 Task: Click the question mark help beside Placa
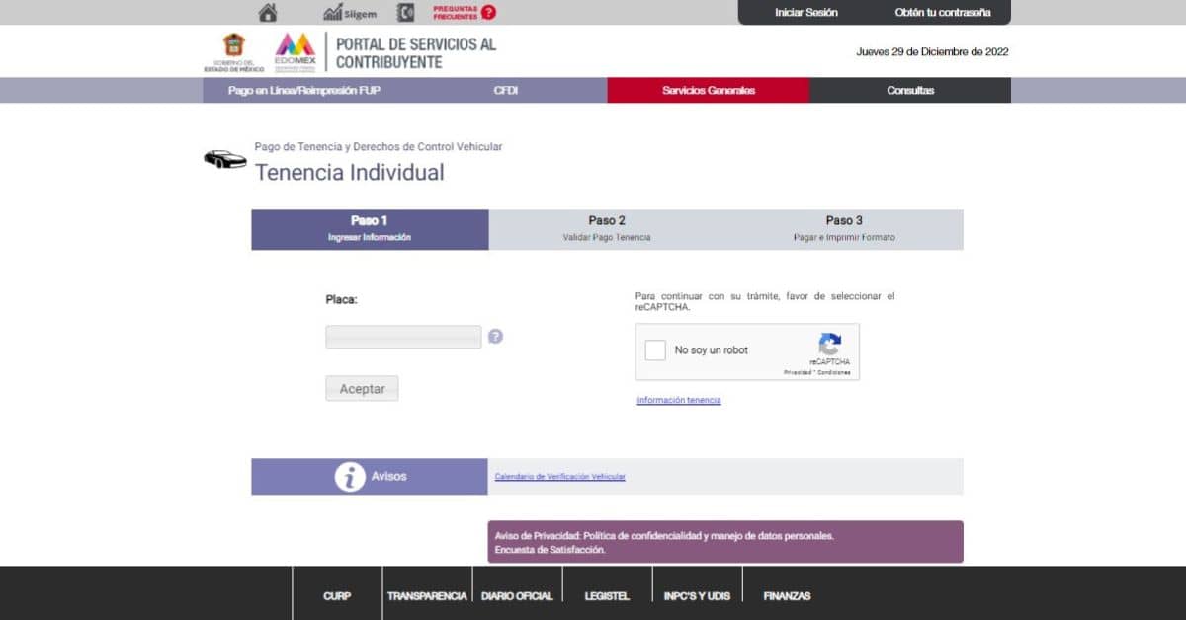[x=495, y=336]
